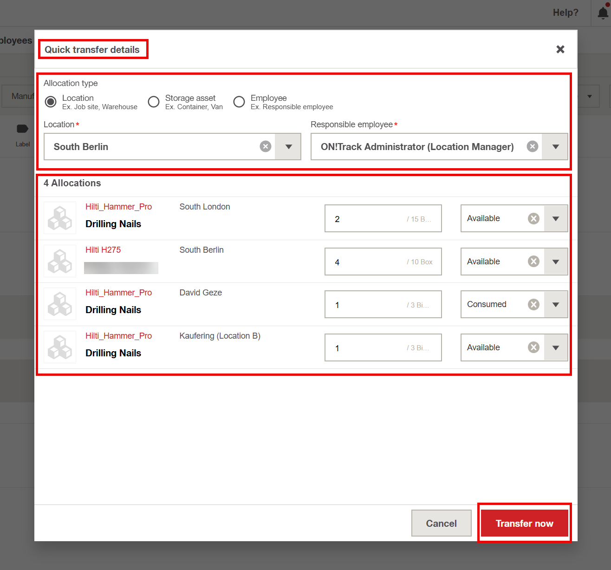
Task: Click the 'South London' location text
Action: 205,207
